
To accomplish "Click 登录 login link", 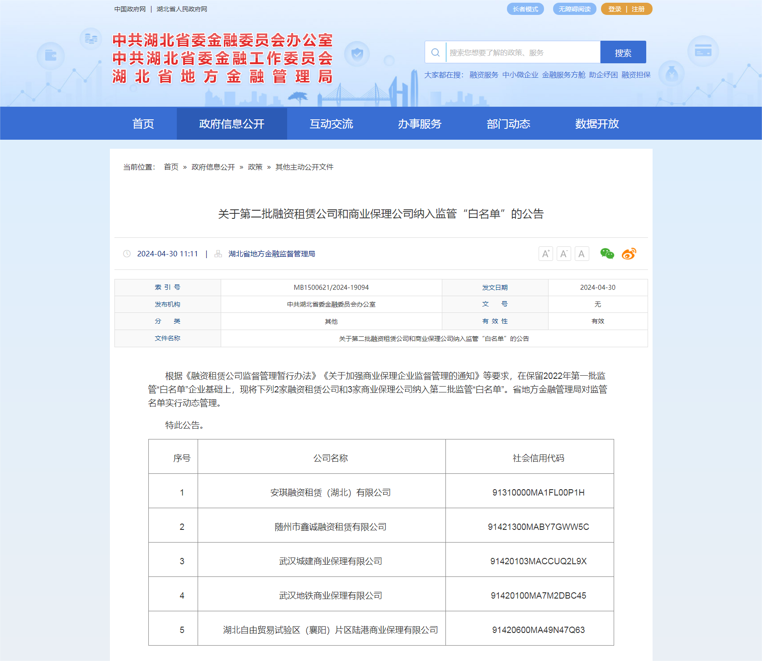I will point(615,9).
